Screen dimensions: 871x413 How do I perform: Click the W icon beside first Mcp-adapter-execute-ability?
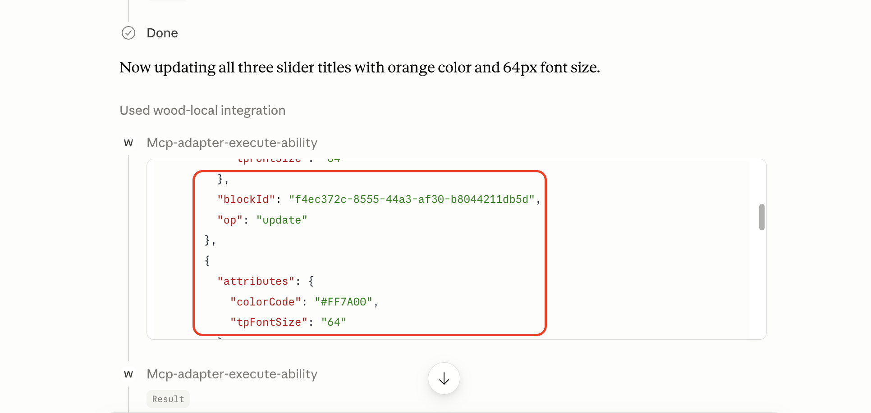click(128, 143)
